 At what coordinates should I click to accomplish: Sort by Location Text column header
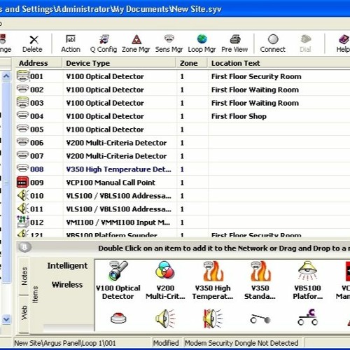point(279,63)
